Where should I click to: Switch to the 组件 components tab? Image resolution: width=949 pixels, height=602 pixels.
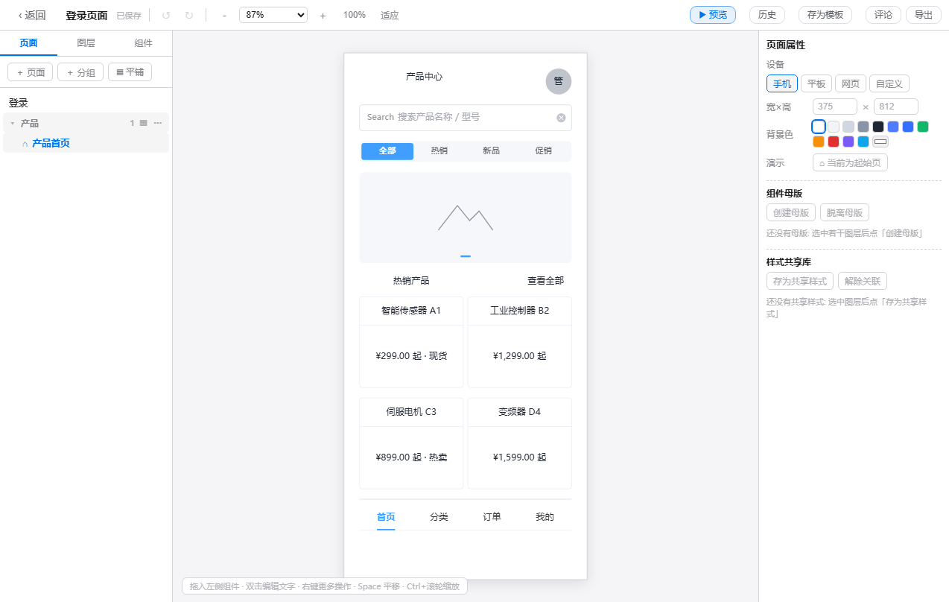[x=144, y=43]
